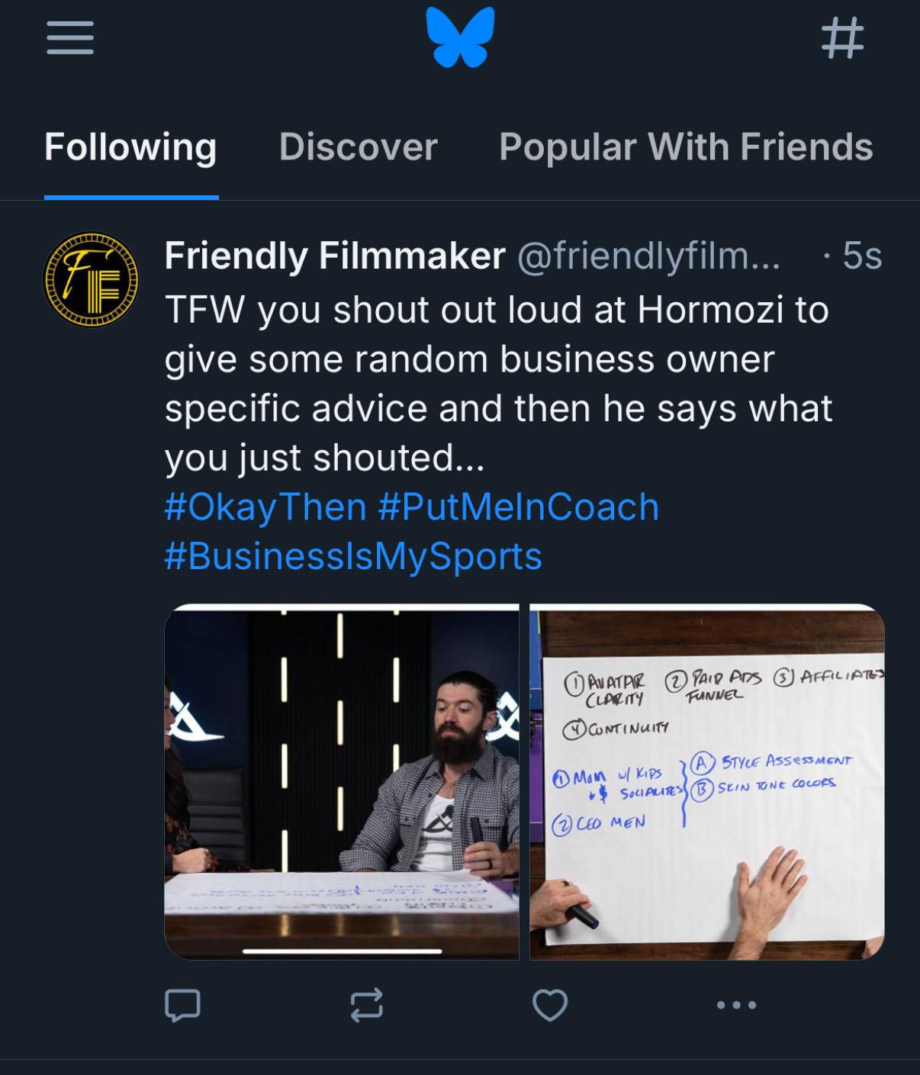The height and width of the screenshot is (1075, 920).
Task: Open the post's more options menu
Action: click(736, 1005)
